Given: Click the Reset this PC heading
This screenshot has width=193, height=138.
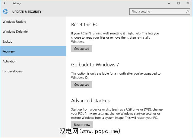Looking at the screenshot, I should pyautogui.click(x=85, y=25).
